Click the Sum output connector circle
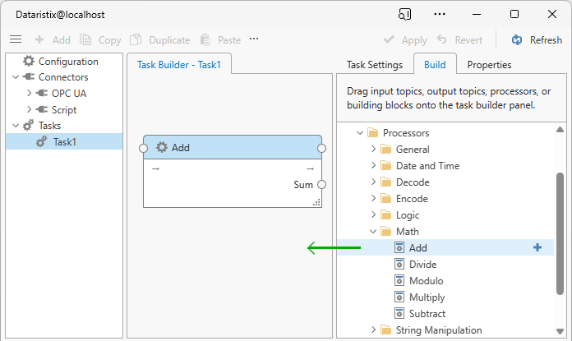Viewport: 572px width, 341px height. coord(322,185)
